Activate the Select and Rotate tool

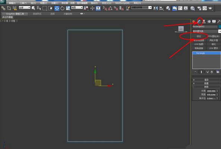click(62, 8)
